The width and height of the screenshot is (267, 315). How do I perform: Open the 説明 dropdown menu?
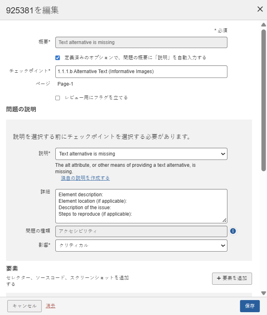point(141,154)
